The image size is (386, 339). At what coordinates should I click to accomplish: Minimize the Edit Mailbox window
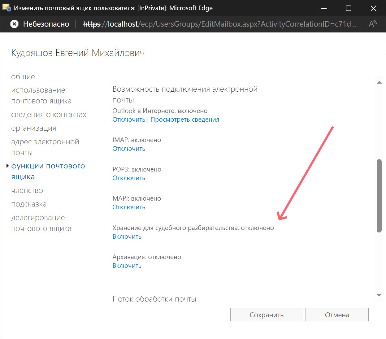324,8
